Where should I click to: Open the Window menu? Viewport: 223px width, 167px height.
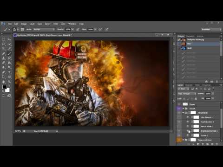(x=72, y=24)
